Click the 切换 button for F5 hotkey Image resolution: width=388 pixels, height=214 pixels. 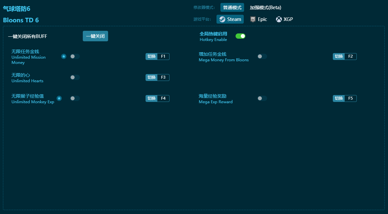click(339, 98)
